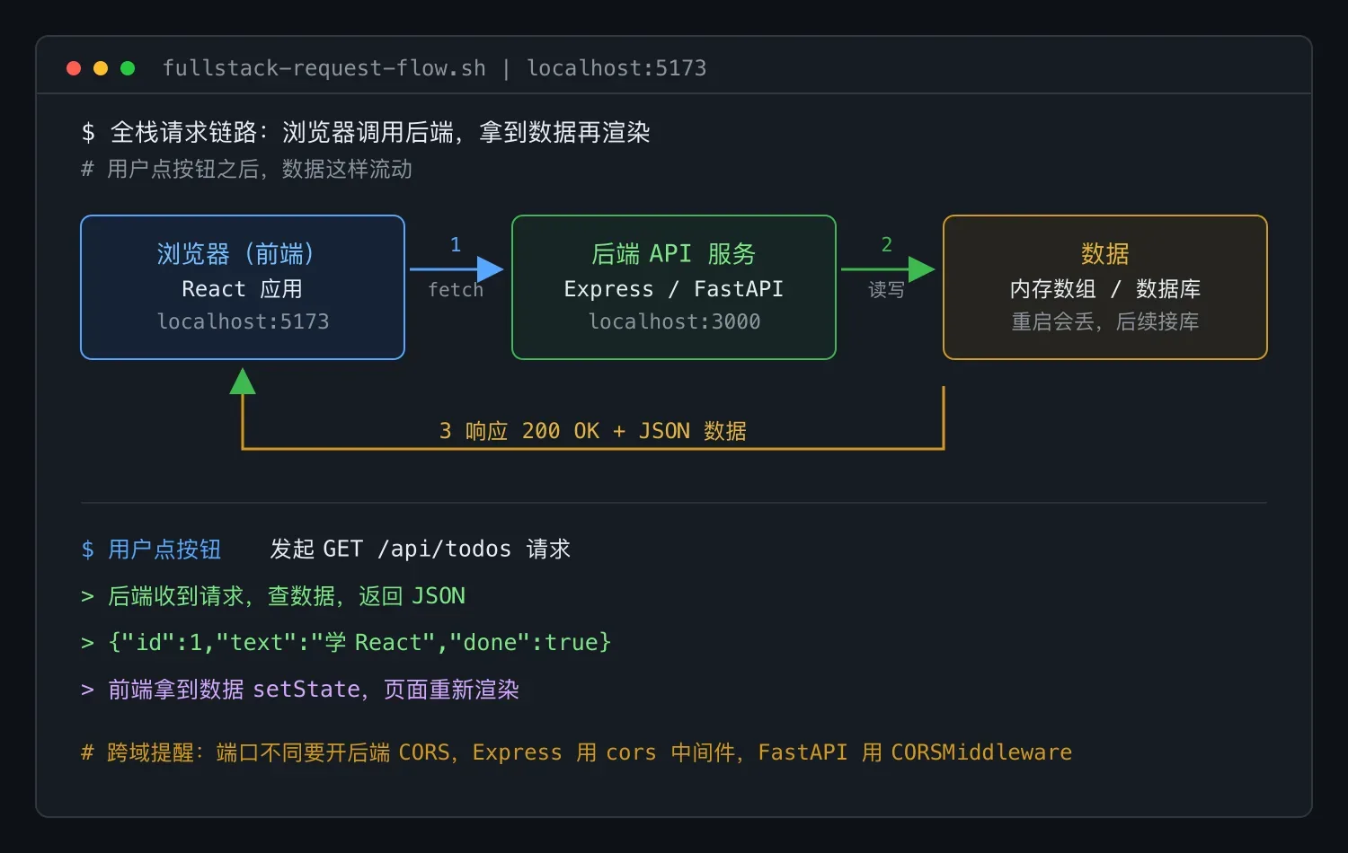1348x853 pixels.
Task: Select the blue "用户点按钮" prompt text
Action: click(164, 550)
